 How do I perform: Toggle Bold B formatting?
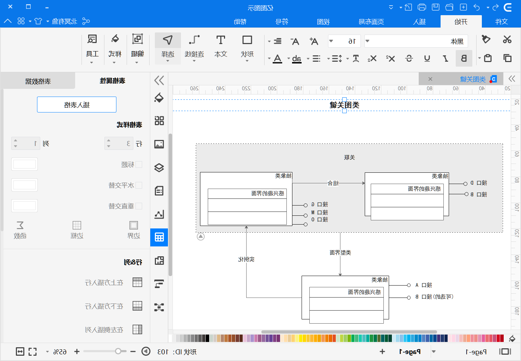tap(464, 58)
